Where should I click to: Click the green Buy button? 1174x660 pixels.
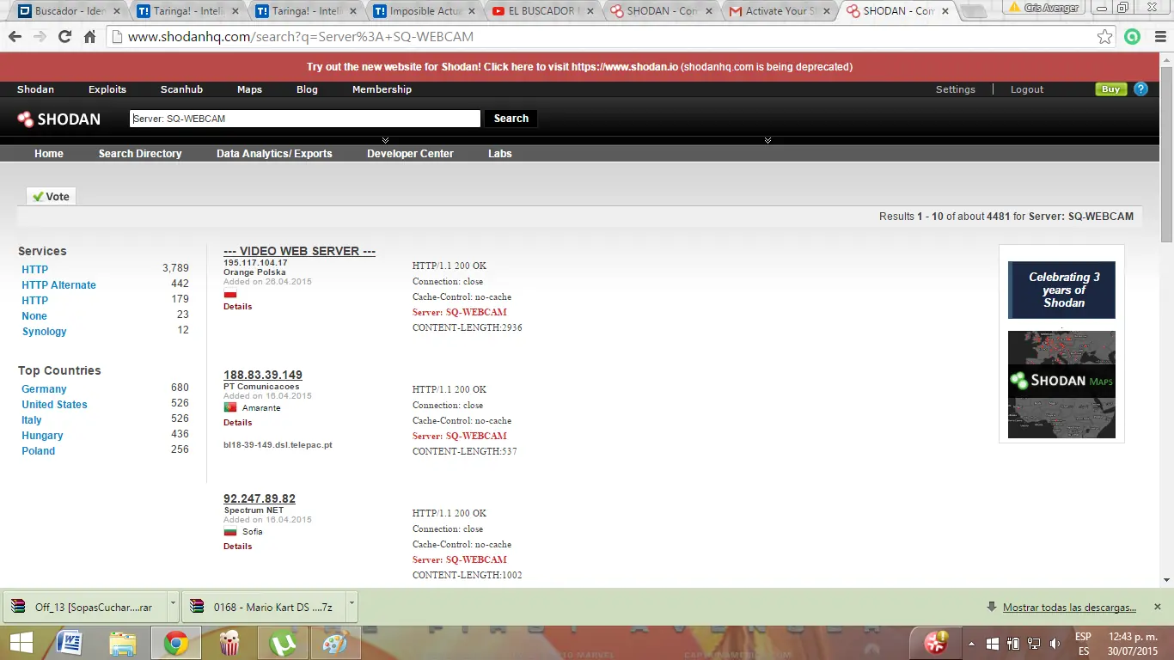[1110, 89]
